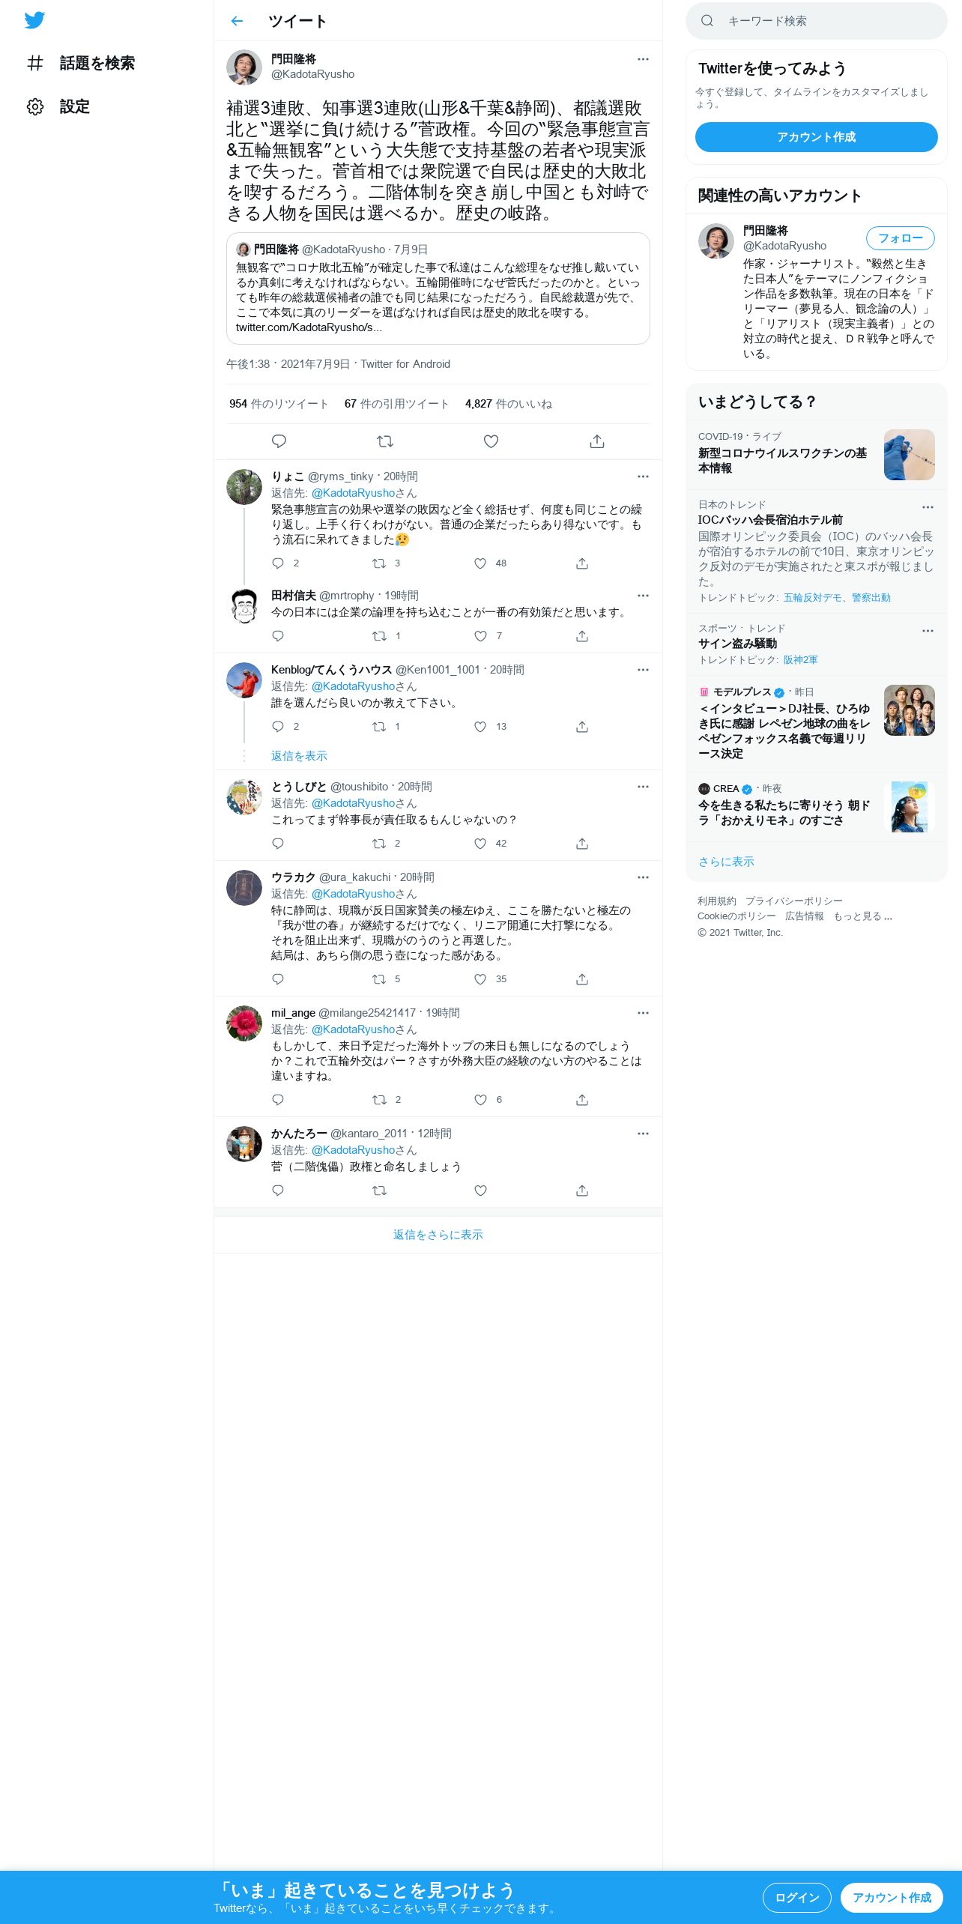Click ログイン in the bottom banner
The image size is (962, 1924).
click(797, 1898)
